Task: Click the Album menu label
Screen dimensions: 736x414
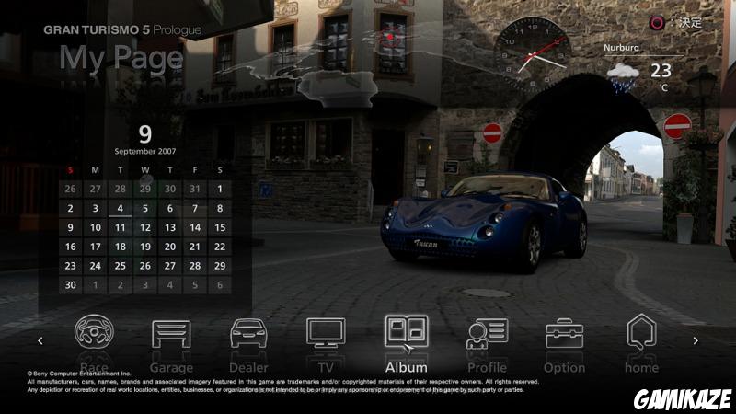Action: 407,367
